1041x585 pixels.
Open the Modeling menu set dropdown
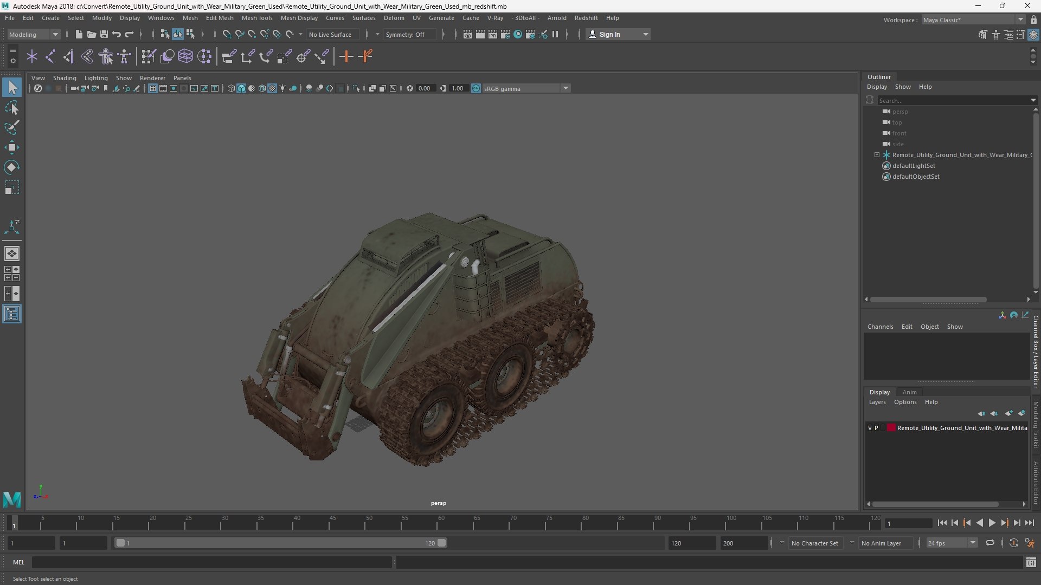(x=34, y=34)
